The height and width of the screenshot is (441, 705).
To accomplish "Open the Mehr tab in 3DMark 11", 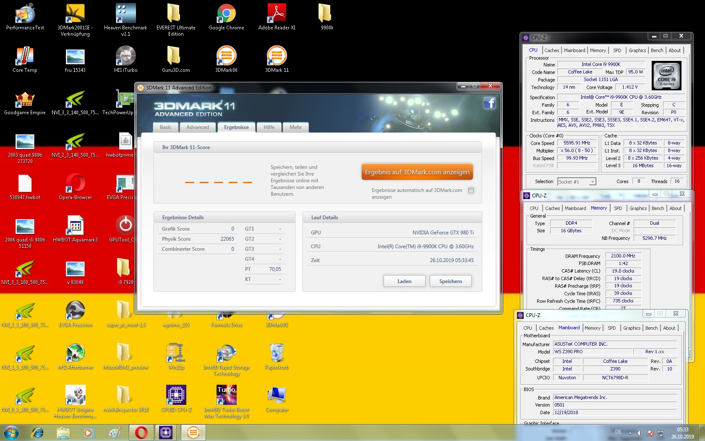I will (295, 127).
